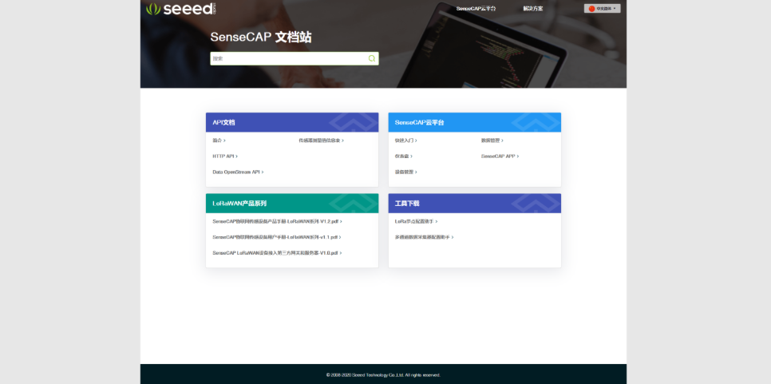The image size is (771, 384).
Task: Open the 多通道数据采集器配置助手 download link
Action: click(424, 237)
